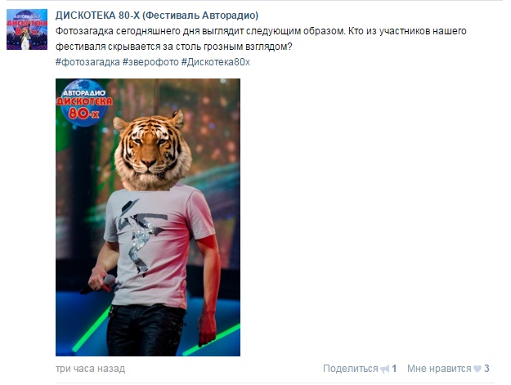This screenshot has height=385, width=511.
Task: Click the (Фестиваль Авторадио) part of the title
Action: pyautogui.click(x=200, y=16)
